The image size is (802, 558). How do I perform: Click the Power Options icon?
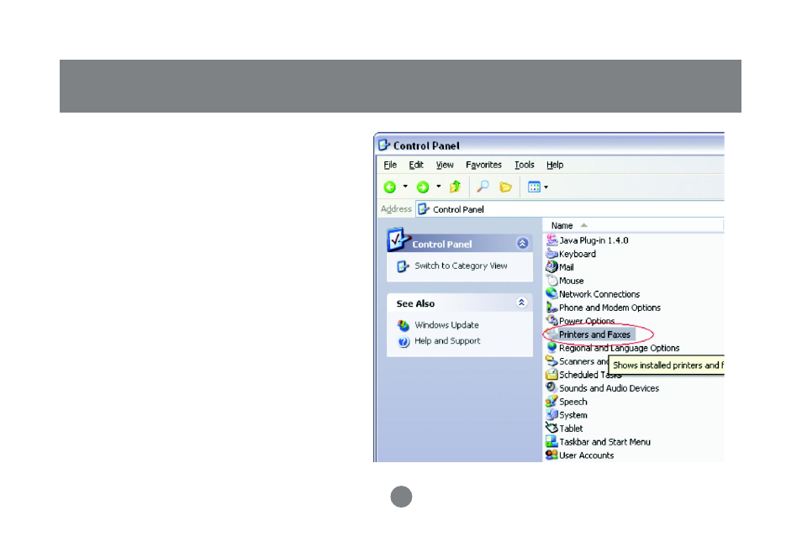551,321
